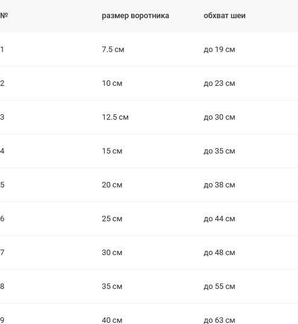Click the до 55 см neck girth

pos(219,287)
